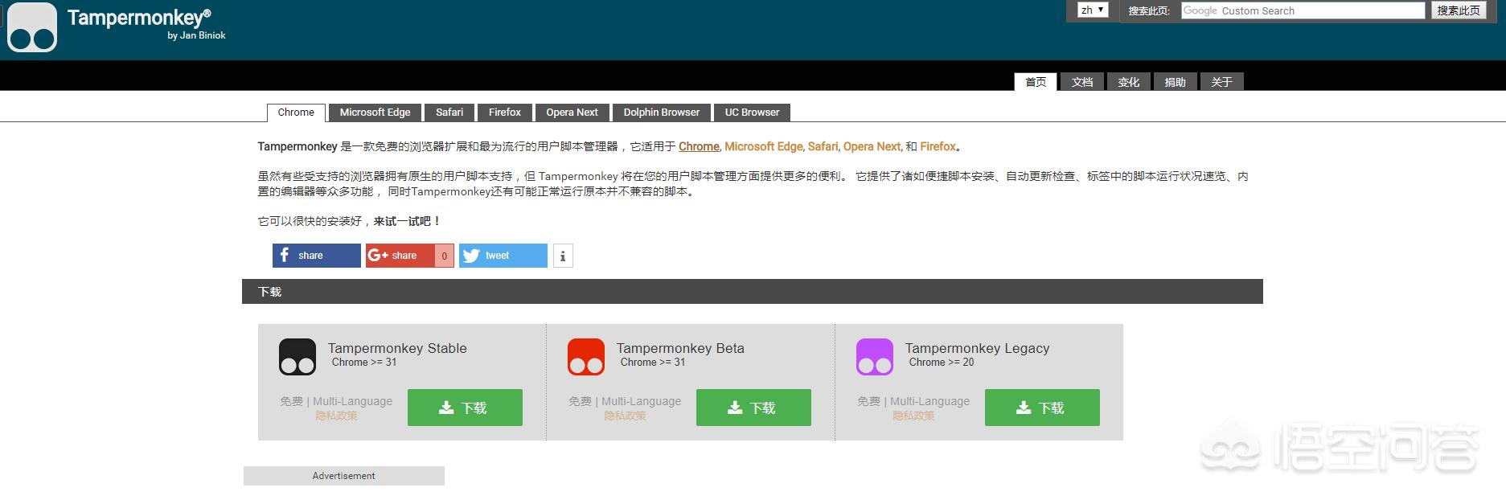Download Tampermonkey Stable with green 下载 button
Viewport: 1506px width, 500px height.
pos(465,408)
